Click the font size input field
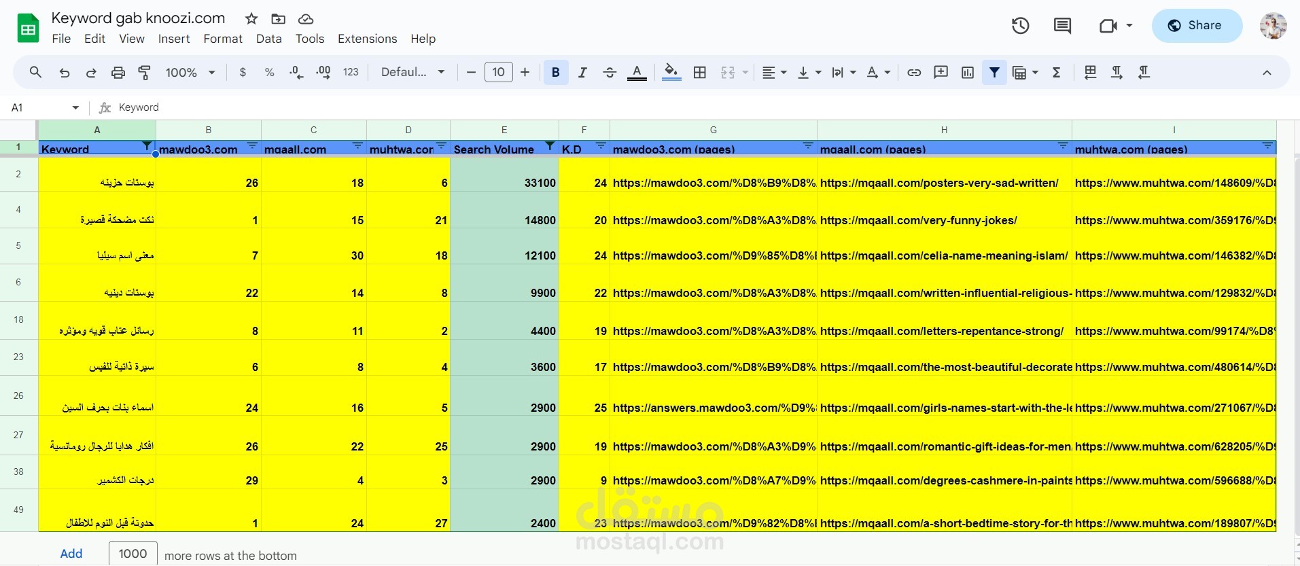1300x566 pixels. pyautogui.click(x=498, y=72)
